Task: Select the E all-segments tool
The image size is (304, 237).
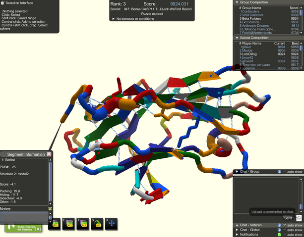Action: pyautogui.click(x=68, y=224)
